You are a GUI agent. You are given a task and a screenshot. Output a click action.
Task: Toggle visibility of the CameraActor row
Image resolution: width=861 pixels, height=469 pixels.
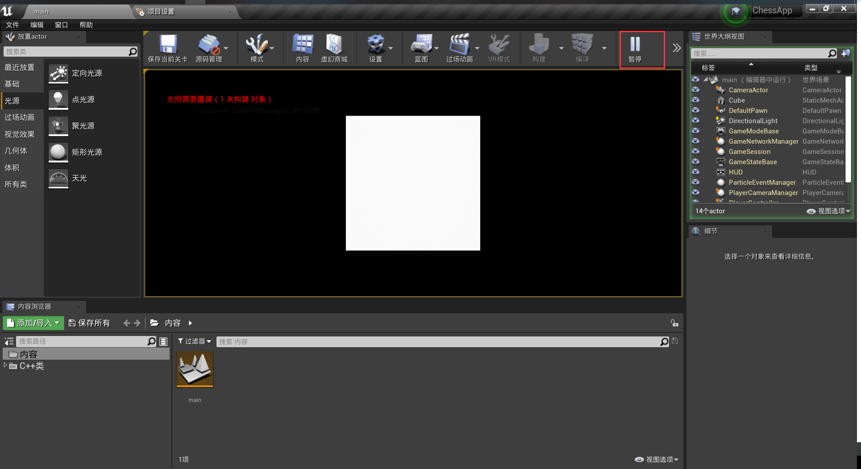(695, 90)
